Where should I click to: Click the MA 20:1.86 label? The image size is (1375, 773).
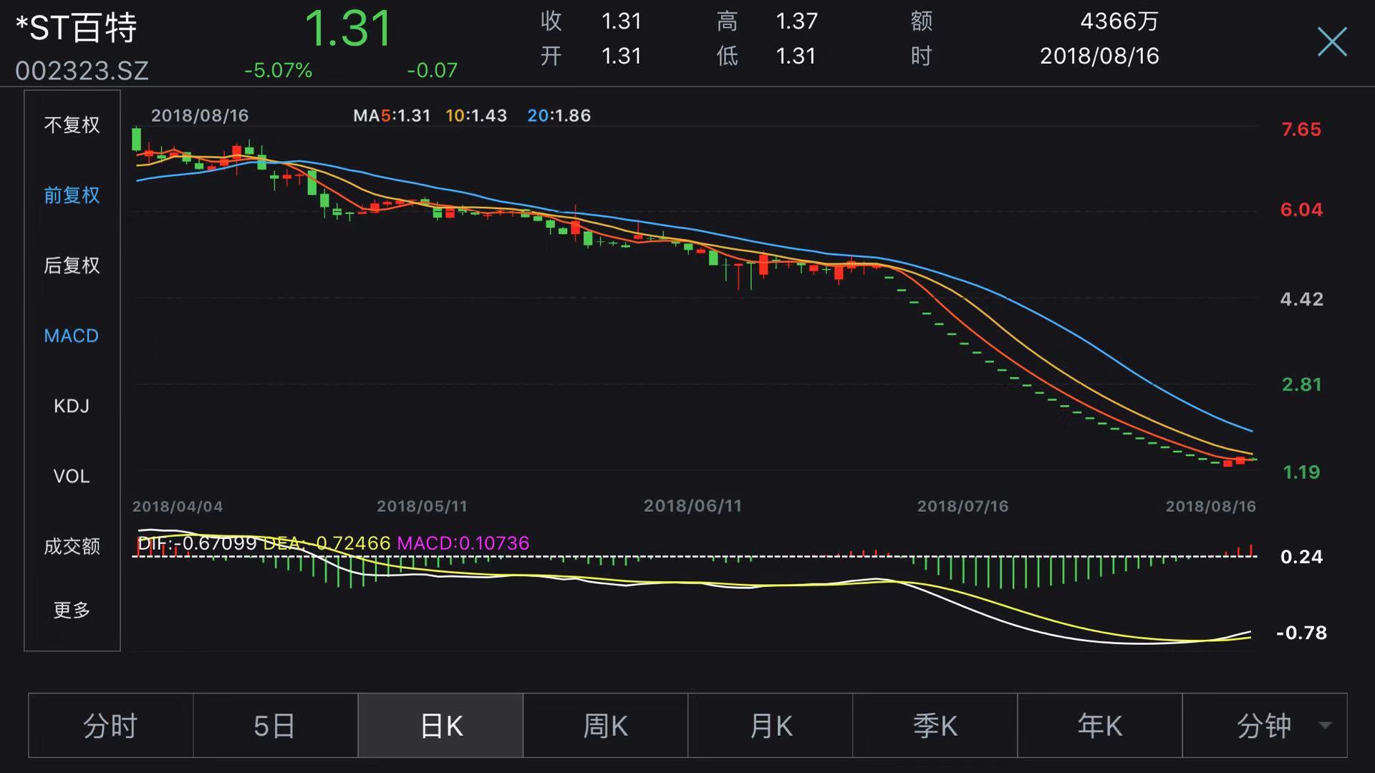pyautogui.click(x=559, y=115)
